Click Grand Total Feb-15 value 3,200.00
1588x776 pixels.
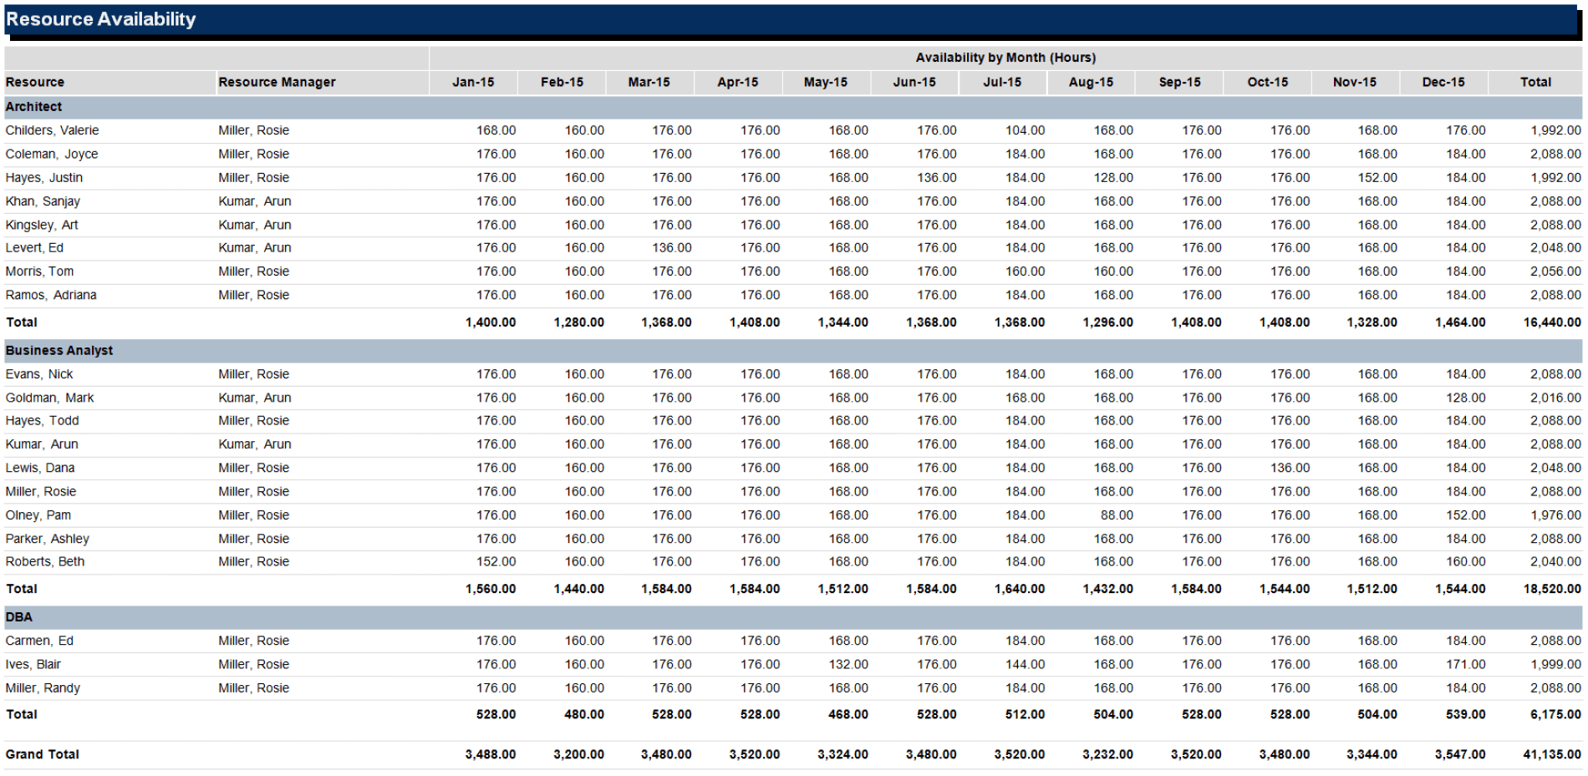point(578,754)
